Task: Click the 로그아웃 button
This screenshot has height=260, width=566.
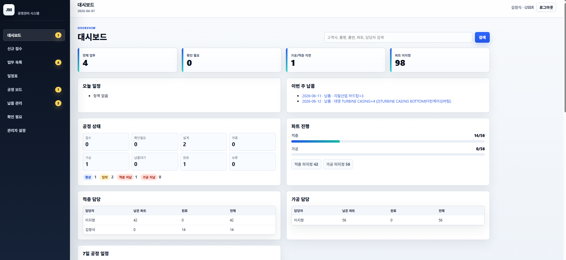Action: [x=546, y=7]
